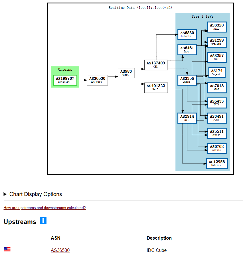This screenshot has width=243, height=253.
Task: Click the 'Origins' group label
Action: pos(65,70)
